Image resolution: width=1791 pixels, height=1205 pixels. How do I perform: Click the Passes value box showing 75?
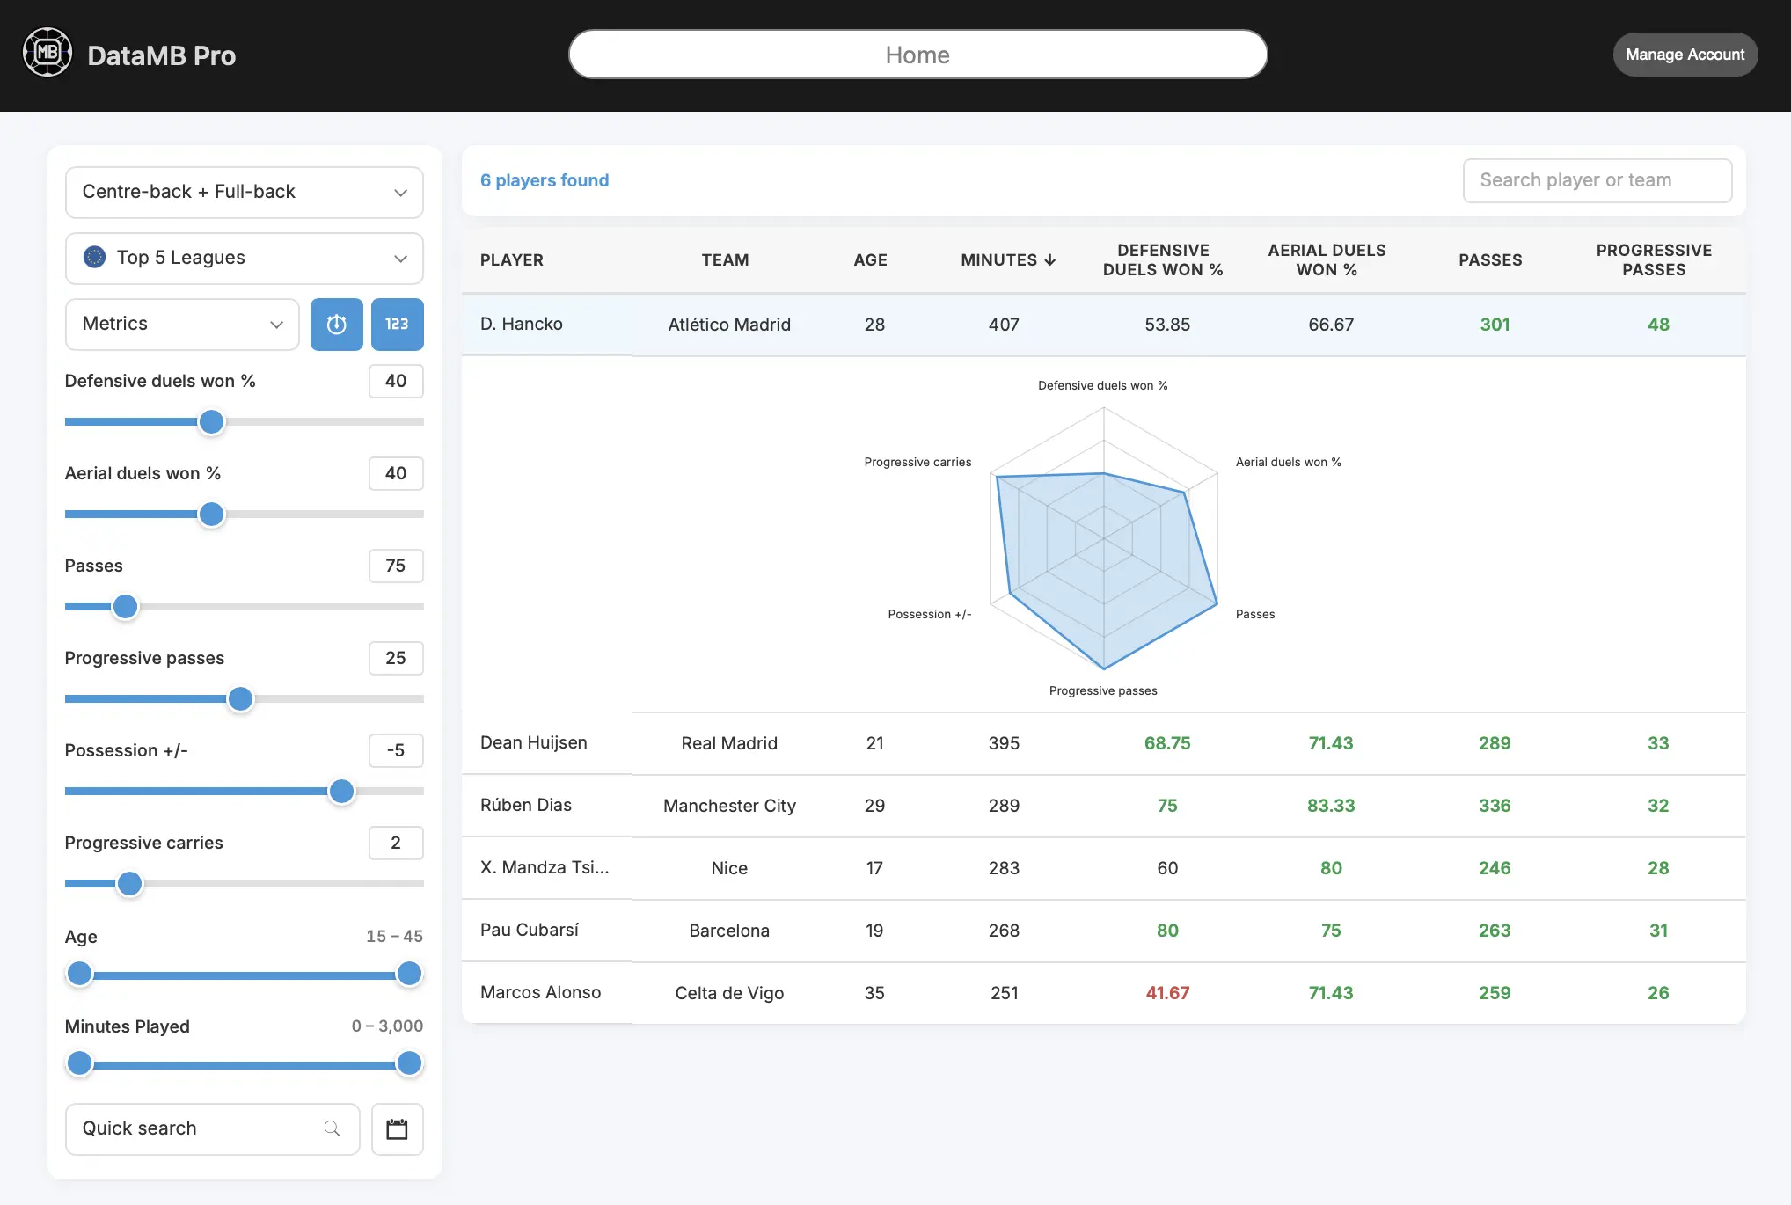[396, 566]
